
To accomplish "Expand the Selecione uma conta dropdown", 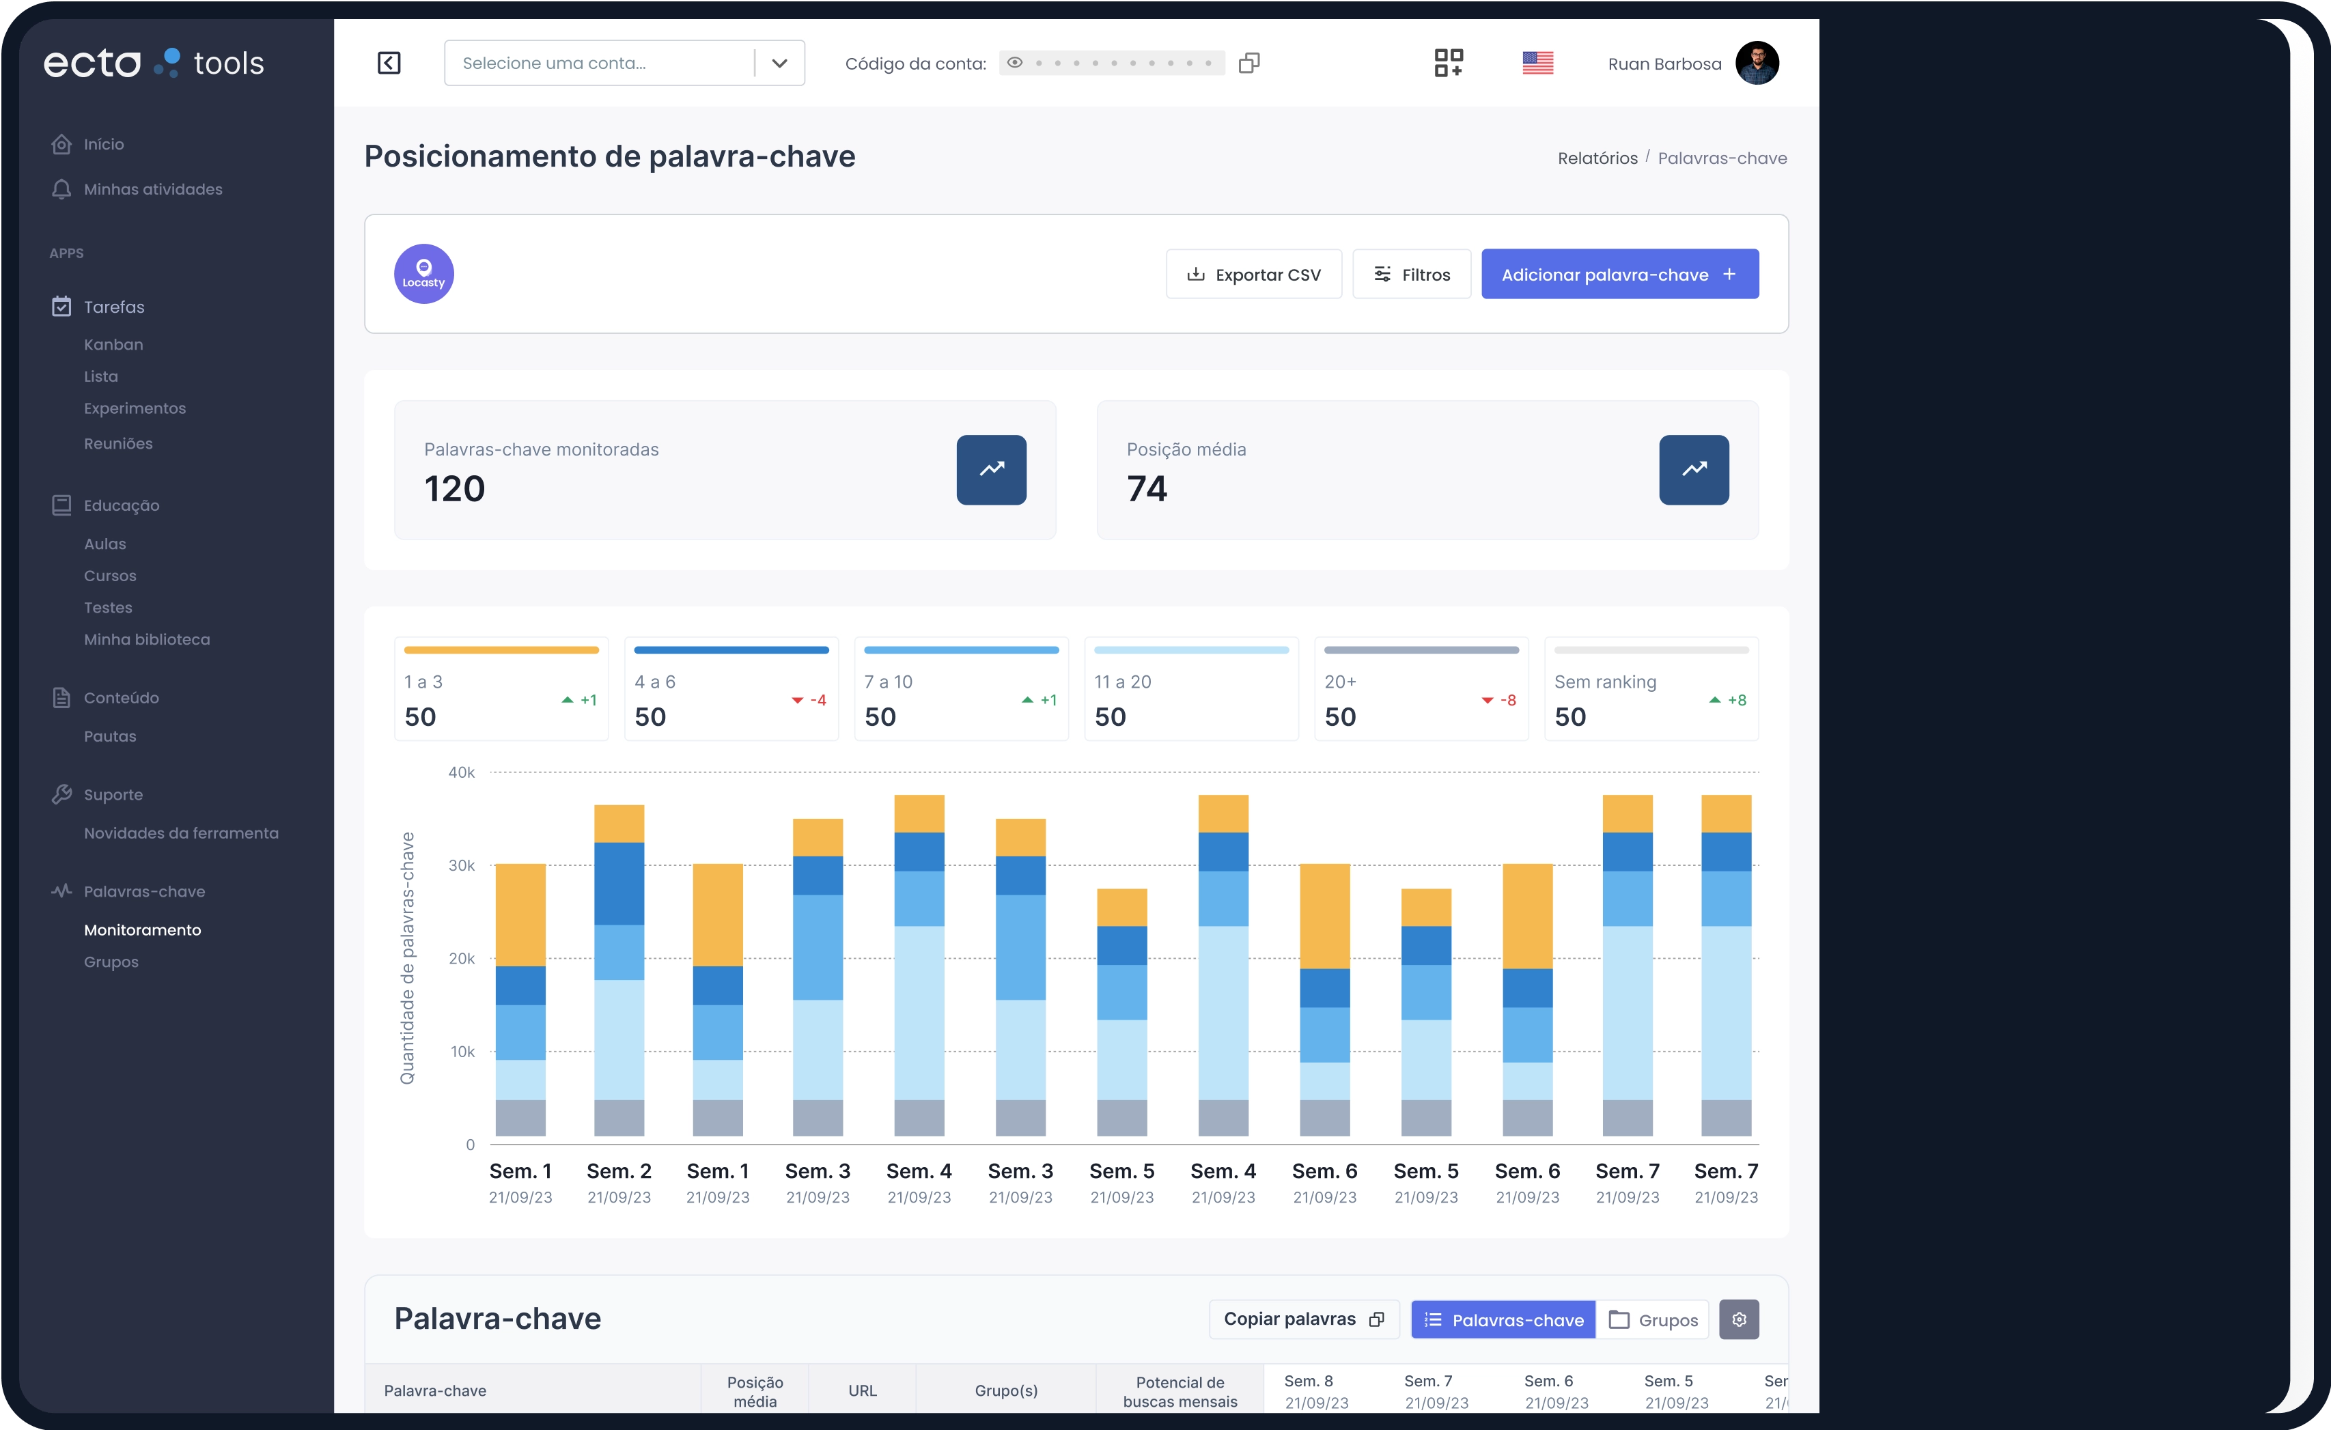I will tap(779, 64).
